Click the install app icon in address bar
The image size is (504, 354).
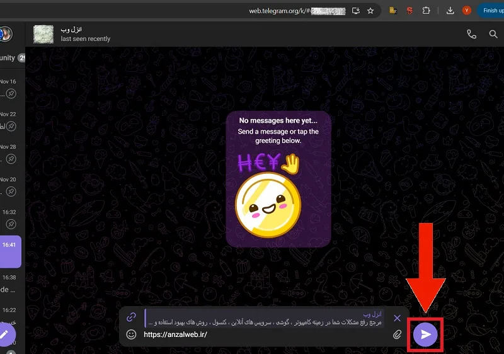[356, 11]
